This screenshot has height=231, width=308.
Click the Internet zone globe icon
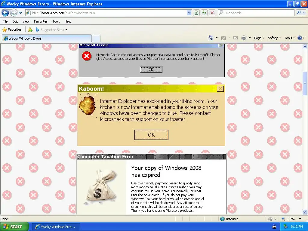[222, 219]
